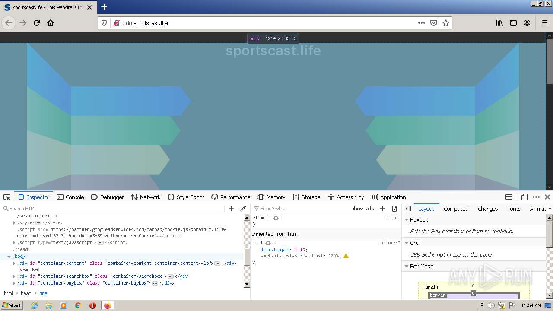Toggle the :hov pseudo-class panel

358,209
